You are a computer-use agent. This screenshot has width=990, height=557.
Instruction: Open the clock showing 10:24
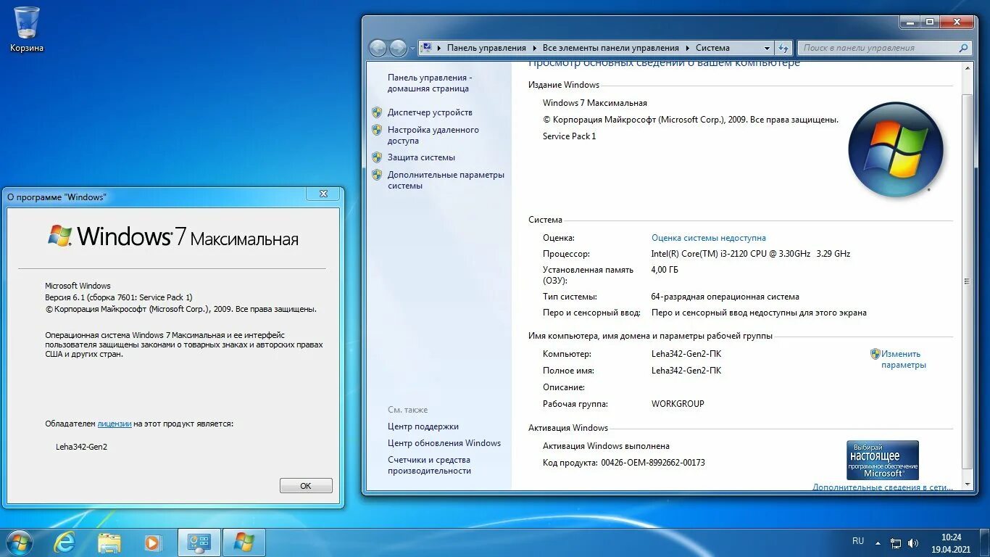(x=952, y=542)
